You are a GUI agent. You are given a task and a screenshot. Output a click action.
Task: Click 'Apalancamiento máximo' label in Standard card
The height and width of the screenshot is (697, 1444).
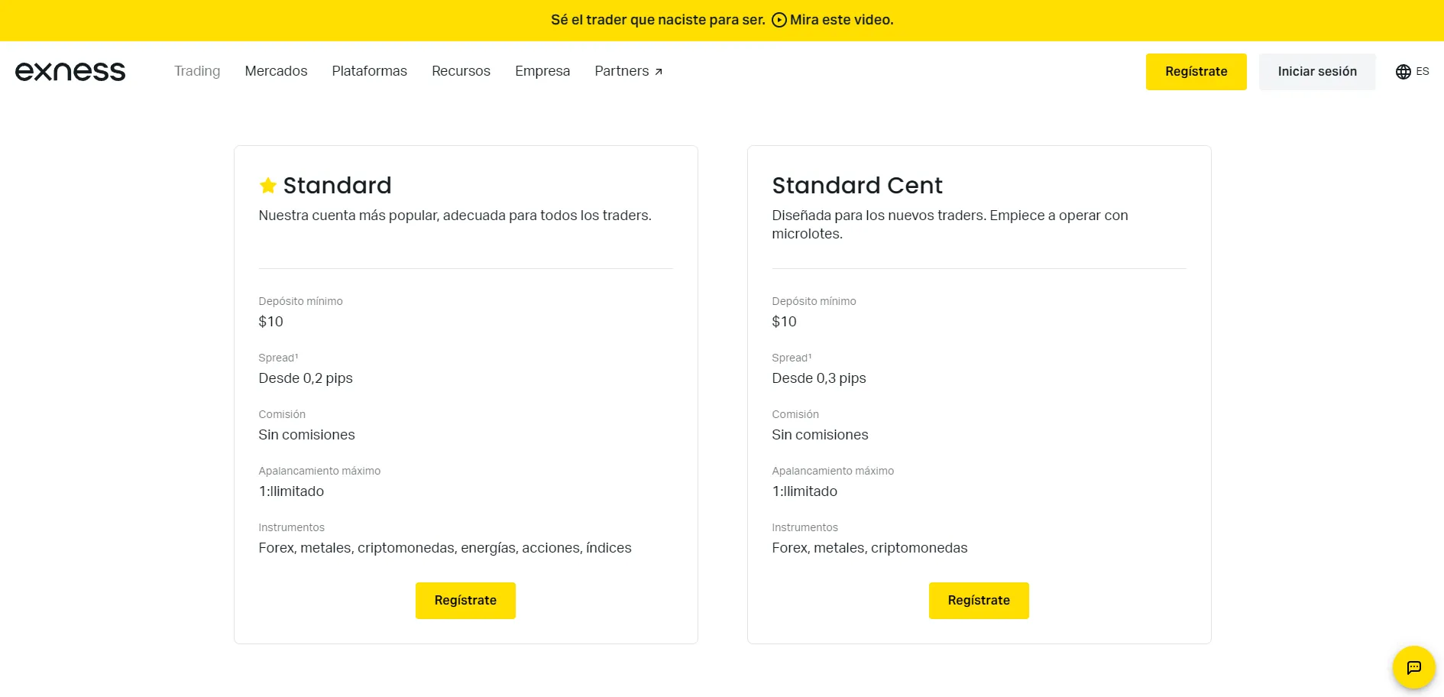[319, 471]
